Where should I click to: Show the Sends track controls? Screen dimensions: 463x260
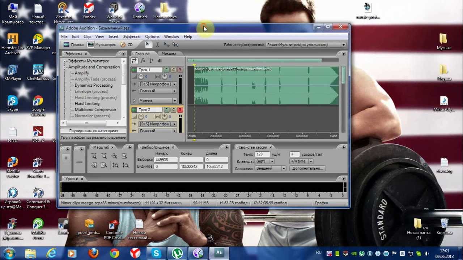coord(151,61)
